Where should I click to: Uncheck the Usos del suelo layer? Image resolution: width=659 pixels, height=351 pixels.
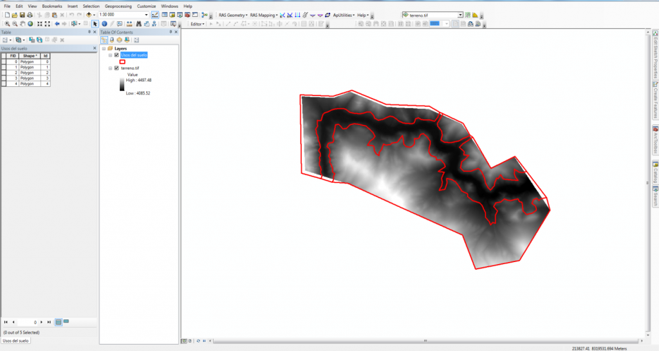[116, 55]
